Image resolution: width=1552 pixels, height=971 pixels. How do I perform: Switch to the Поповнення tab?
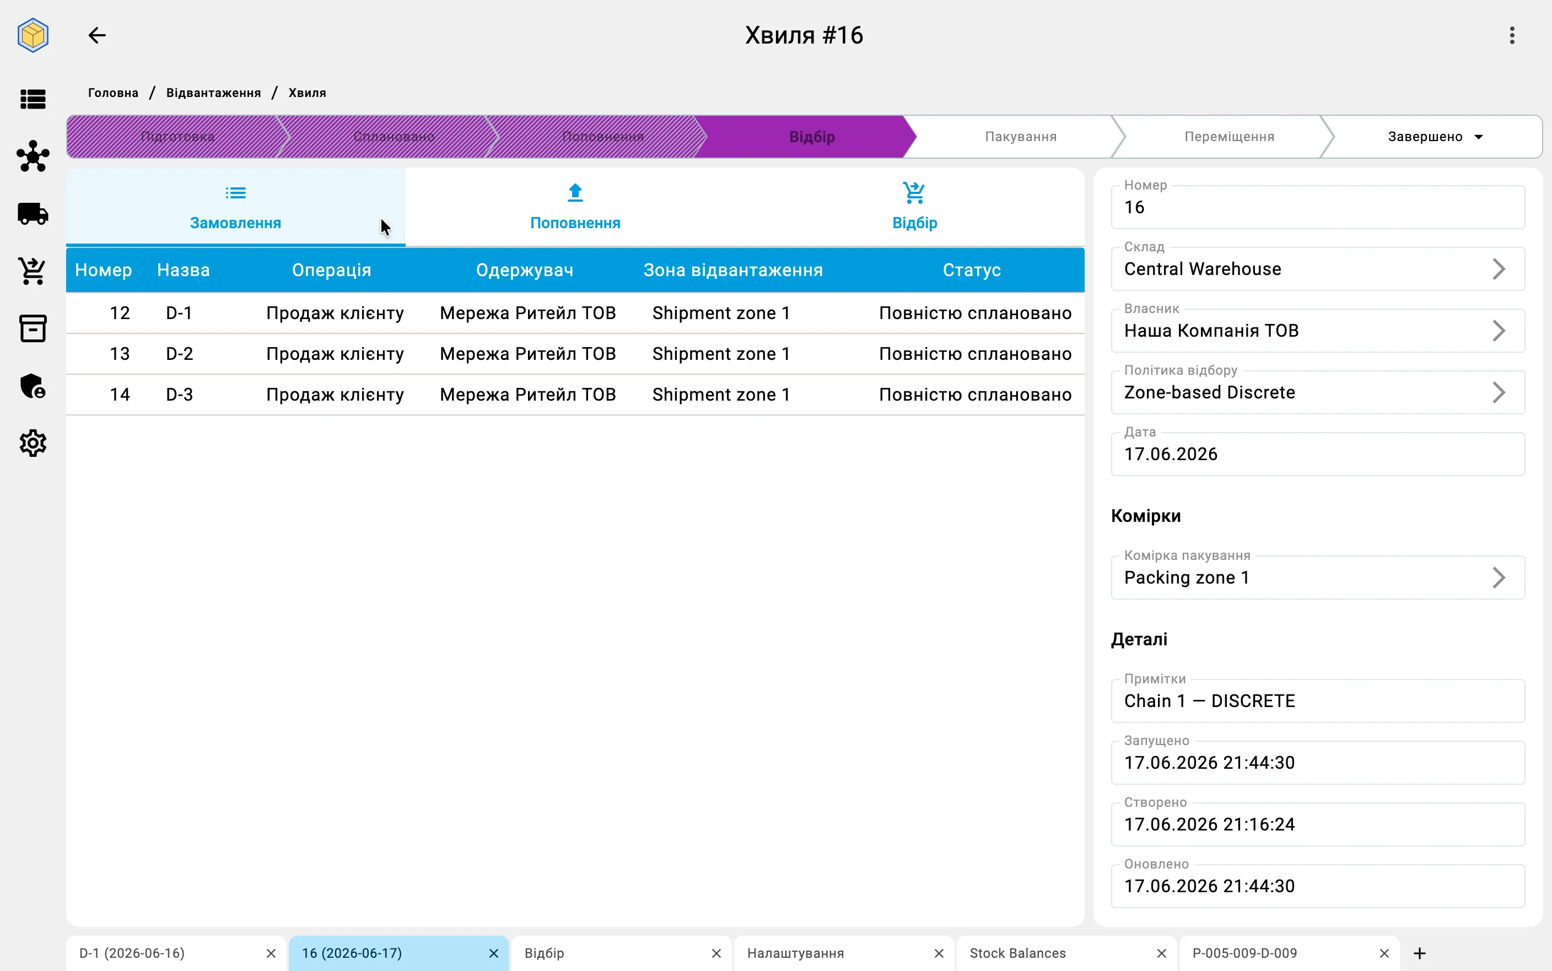coord(575,207)
